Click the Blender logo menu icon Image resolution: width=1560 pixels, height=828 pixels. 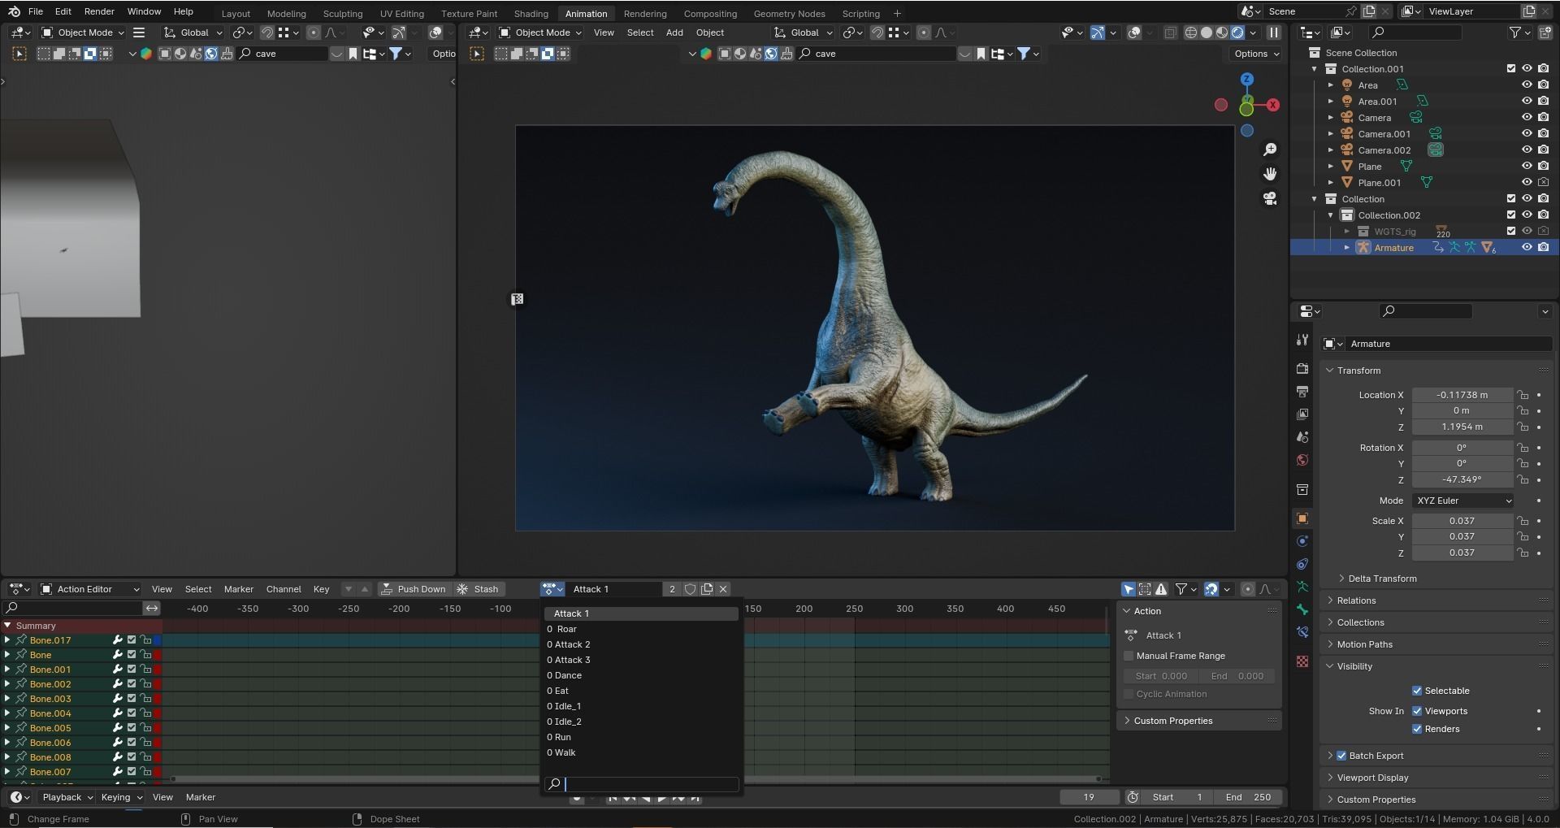click(x=14, y=11)
